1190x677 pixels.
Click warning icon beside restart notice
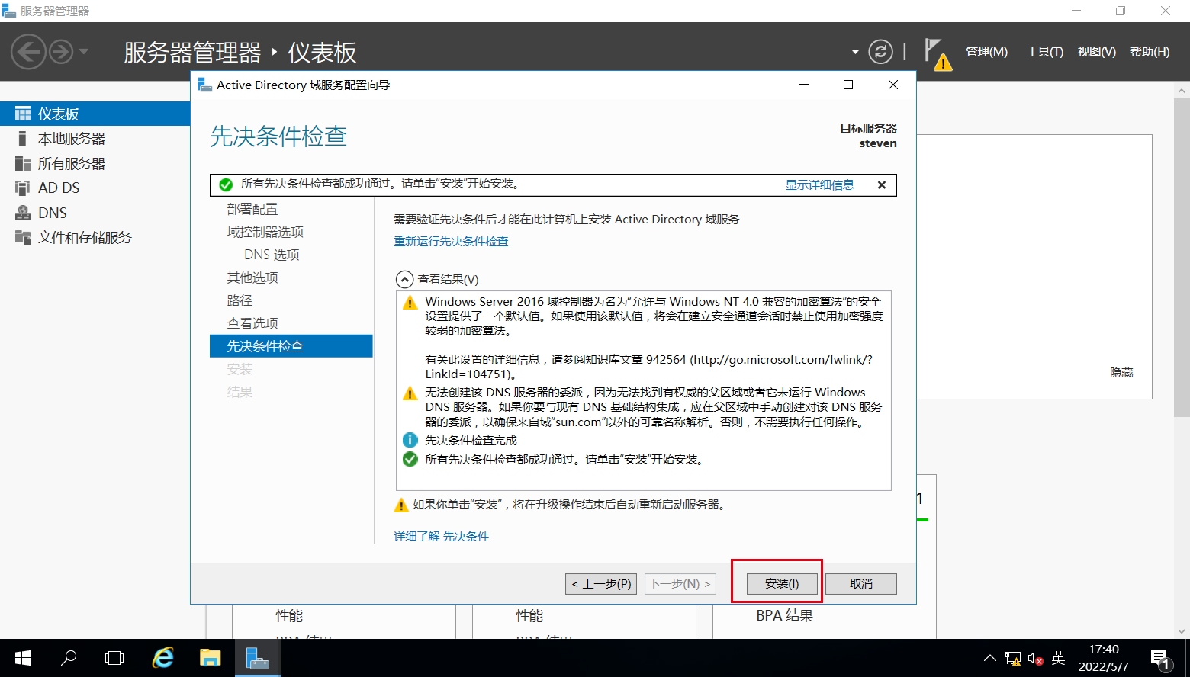tap(401, 505)
